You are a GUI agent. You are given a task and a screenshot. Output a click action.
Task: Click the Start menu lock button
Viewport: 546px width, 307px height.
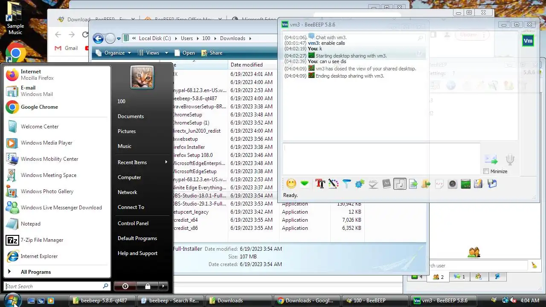tap(147, 286)
